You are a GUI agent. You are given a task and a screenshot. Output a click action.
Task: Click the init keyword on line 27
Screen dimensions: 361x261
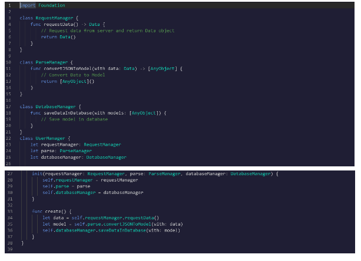coord(37,175)
